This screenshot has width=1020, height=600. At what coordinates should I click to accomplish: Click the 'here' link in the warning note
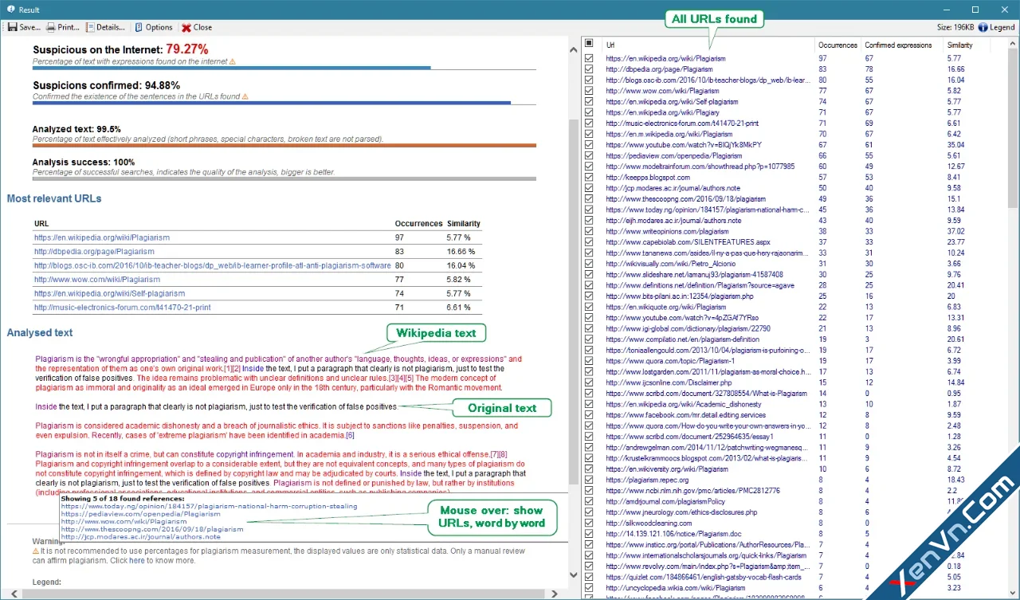[138, 560]
